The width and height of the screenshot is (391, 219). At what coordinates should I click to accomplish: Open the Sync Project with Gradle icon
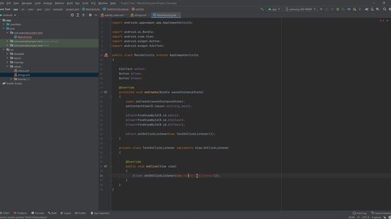(x=367, y=9)
